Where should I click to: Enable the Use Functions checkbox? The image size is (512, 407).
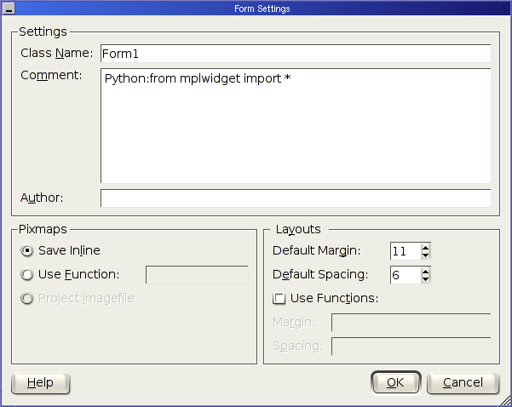click(x=279, y=298)
